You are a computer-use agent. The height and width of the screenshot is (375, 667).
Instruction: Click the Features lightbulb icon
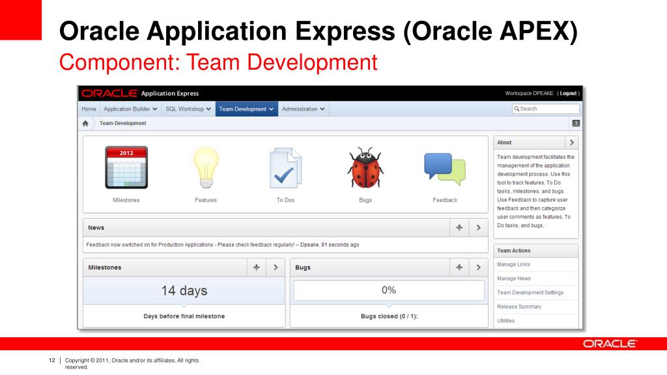coord(206,168)
